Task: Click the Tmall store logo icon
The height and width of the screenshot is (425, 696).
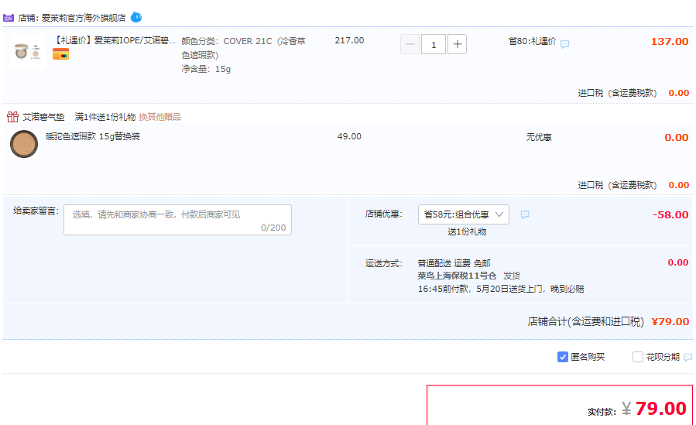Action: click(9, 18)
